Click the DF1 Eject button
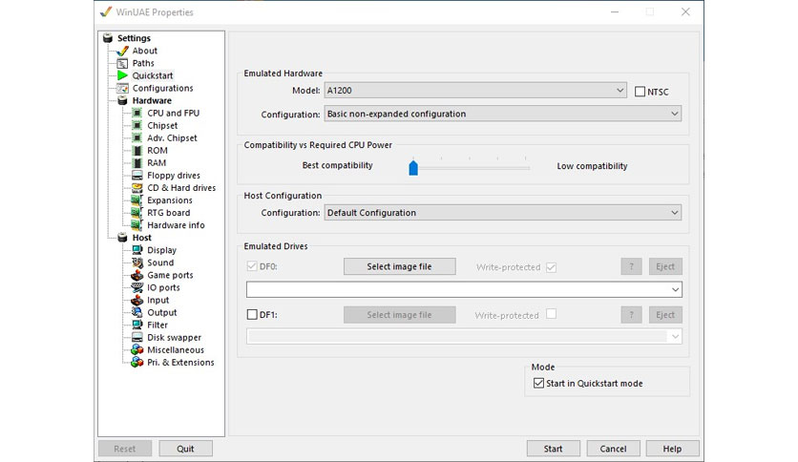 (665, 315)
